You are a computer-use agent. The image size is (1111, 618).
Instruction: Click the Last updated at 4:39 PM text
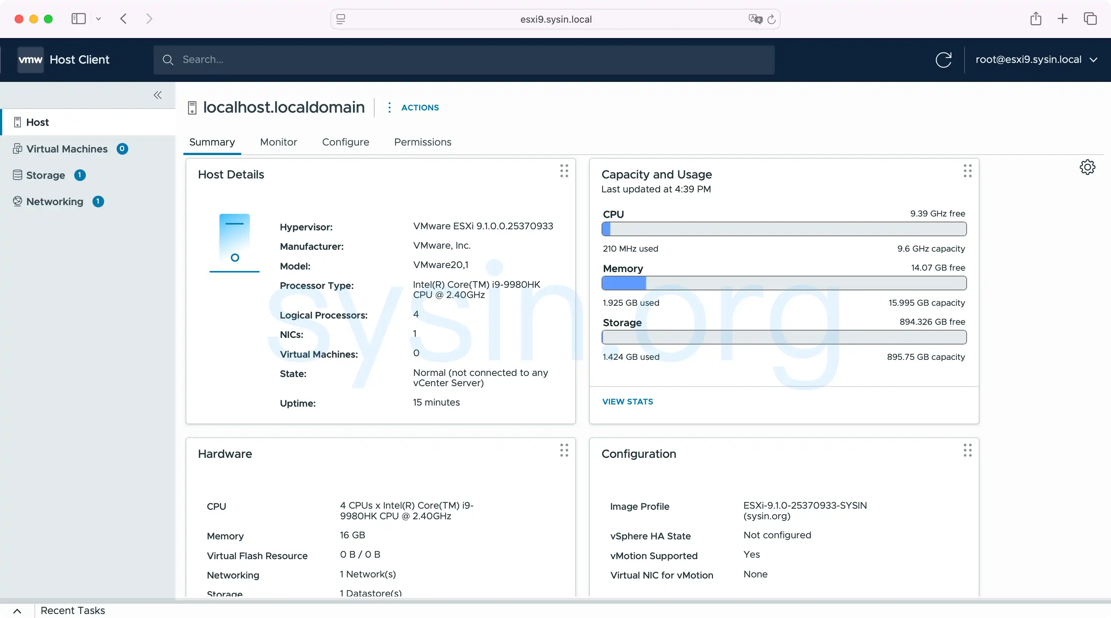(x=656, y=189)
